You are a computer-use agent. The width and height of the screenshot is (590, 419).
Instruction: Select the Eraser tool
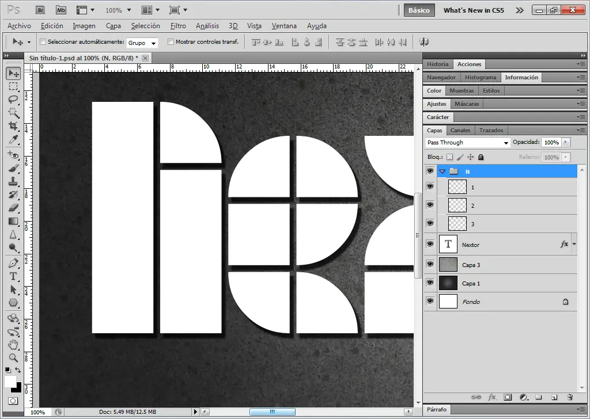coord(13,208)
